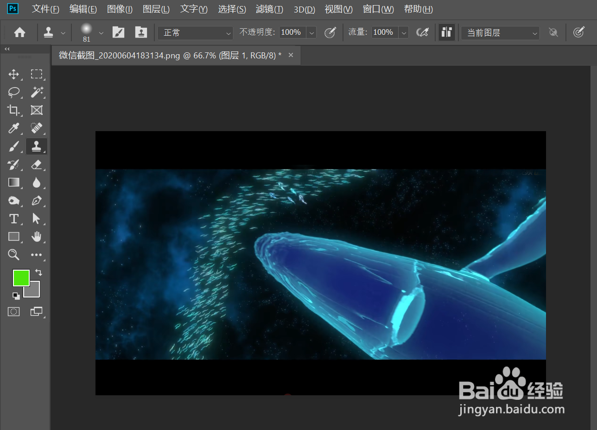This screenshot has width=597, height=430.
Task: Open the opacity 不透明度 slider dropdown
Action: tap(312, 32)
